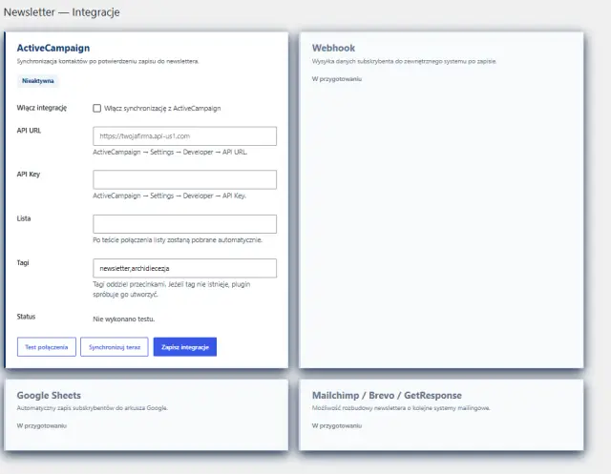Edit the Tagi field with newsletter,archidiecezja
Screen dimensions: 611x474
[x=184, y=268]
